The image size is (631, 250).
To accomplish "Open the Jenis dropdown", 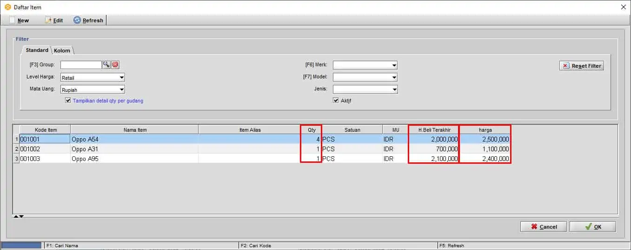I will tap(365, 89).
